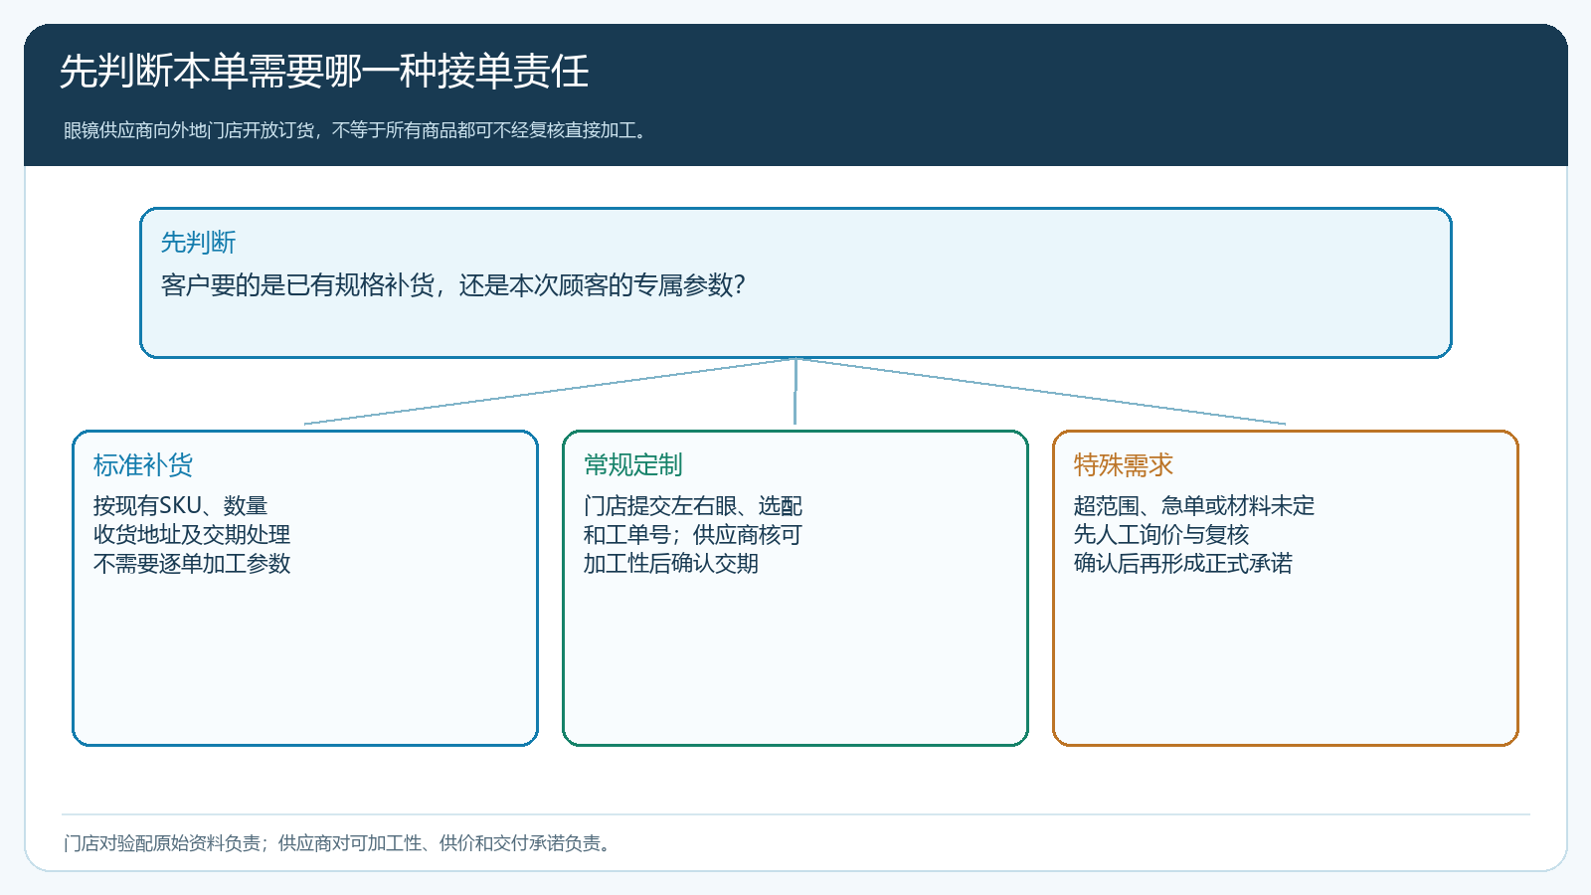The width and height of the screenshot is (1591, 895).
Task: Select the subtitle line starting with 眼镜供应商向外地门店
Action: (357, 130)
